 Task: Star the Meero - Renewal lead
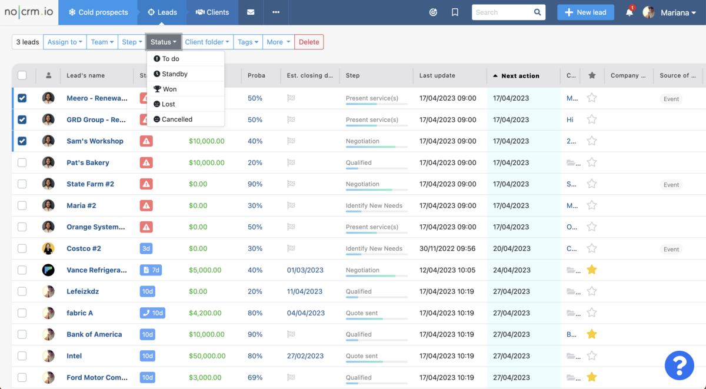[592, 98]
